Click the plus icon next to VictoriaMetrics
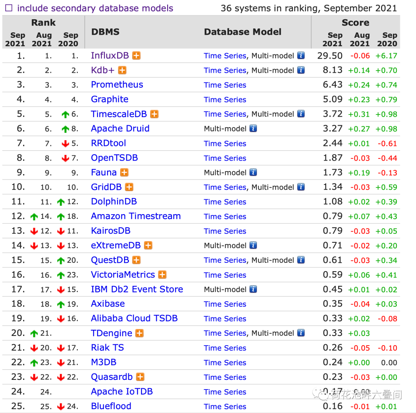Image resolution: width=416 pixels, height=413 pixels. 163,274
